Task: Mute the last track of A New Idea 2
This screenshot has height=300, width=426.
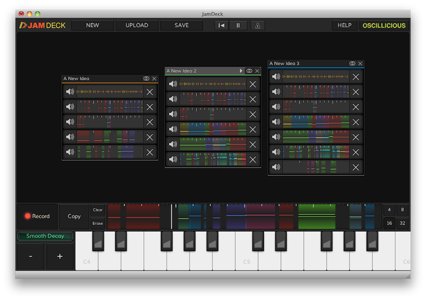Action: click(x=173, y=159)
